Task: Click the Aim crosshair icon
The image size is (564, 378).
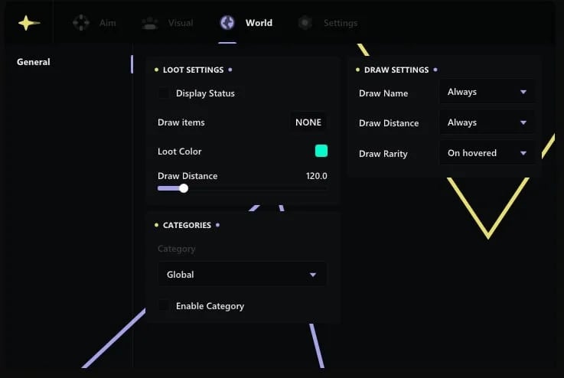Action: [x=81, y=23]
